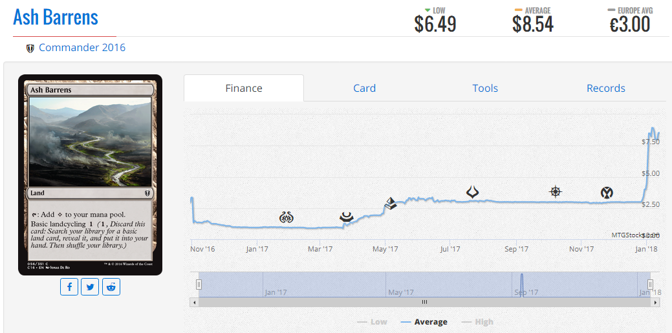
Task: Toggle the Low price line in legend
Action: click(372, 322)
